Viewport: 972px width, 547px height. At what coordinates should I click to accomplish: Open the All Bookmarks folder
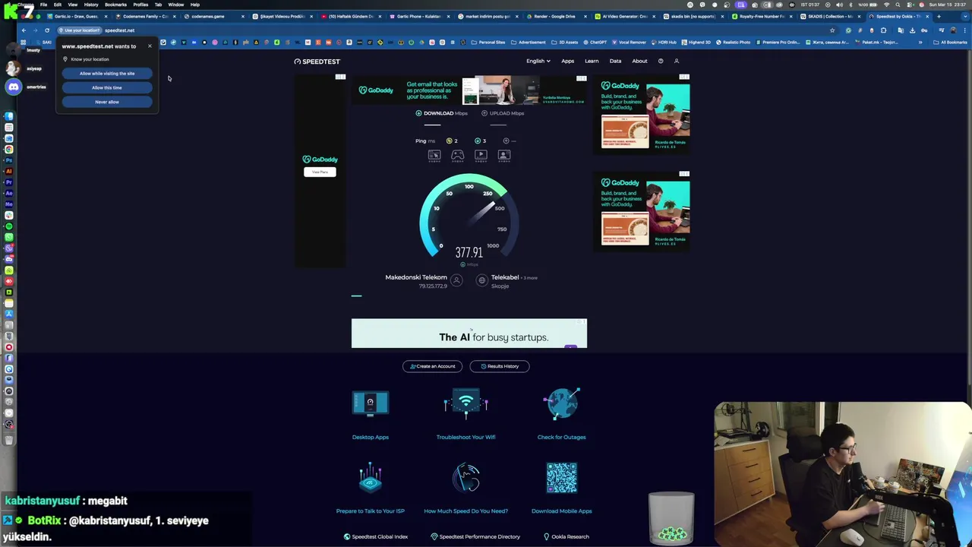pos(951,43)
